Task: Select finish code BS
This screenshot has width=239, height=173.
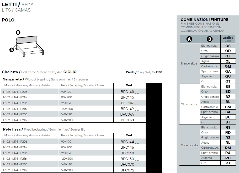Action: click(228, 87)
